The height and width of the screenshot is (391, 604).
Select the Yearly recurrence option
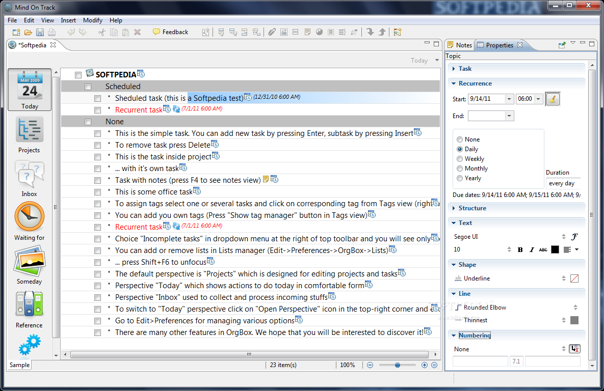468,178
